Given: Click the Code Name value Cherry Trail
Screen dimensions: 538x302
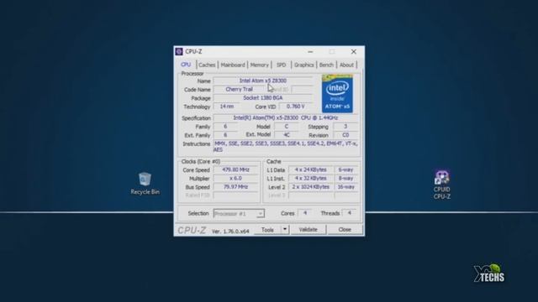Looking at the screenshot, I should point(239,90).
